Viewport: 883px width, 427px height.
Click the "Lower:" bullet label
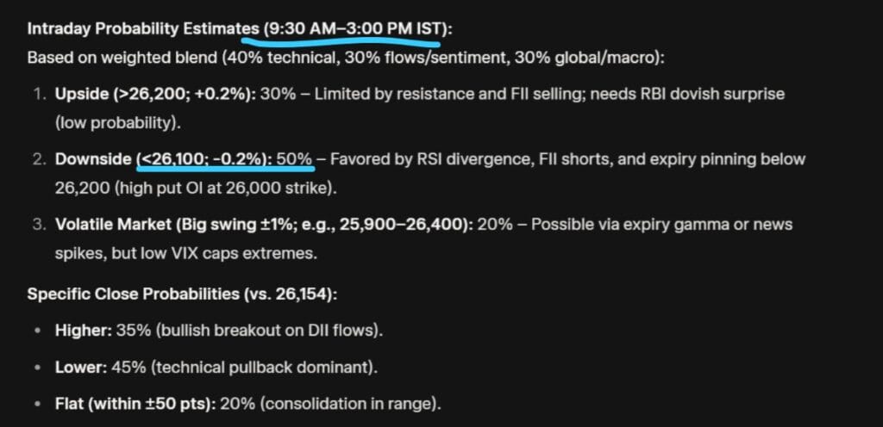click(80, 366)
